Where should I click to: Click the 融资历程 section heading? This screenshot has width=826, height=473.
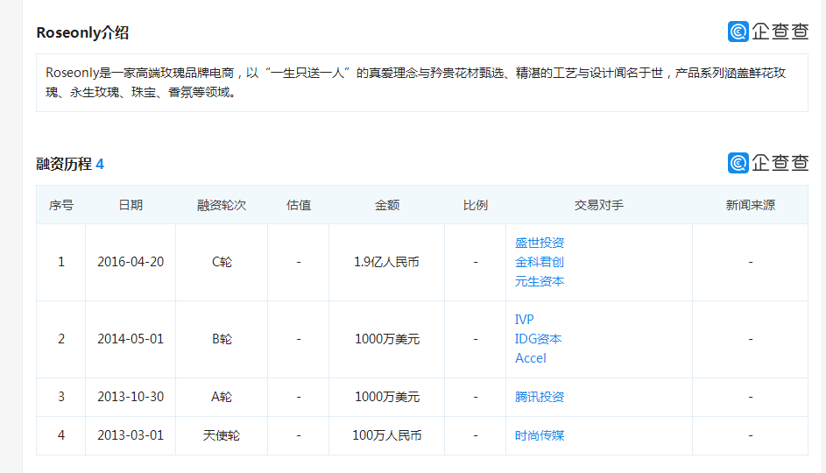(64, 165)
